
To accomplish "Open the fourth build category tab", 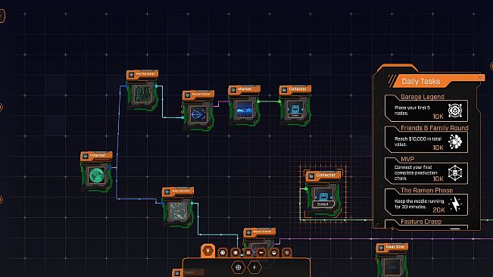I will tap(248, 253).
